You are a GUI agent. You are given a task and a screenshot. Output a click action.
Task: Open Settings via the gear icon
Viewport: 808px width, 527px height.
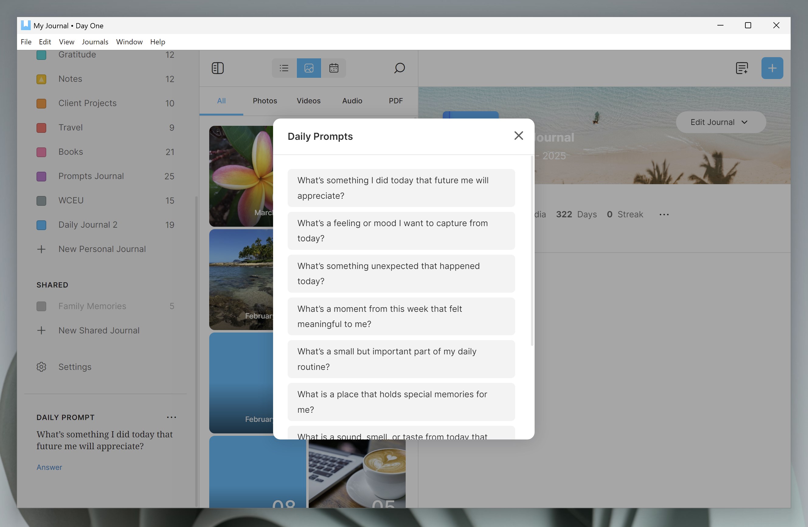pos(41,367)
